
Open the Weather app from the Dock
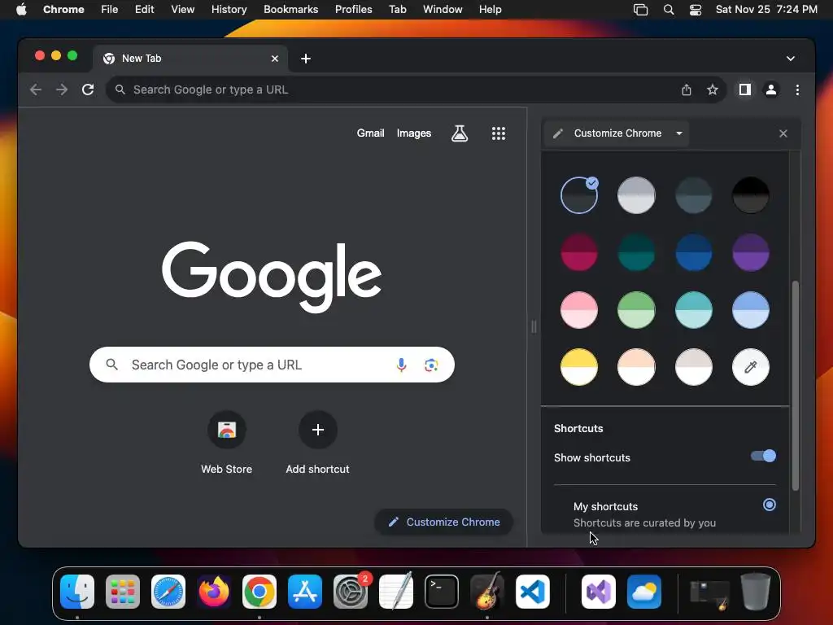pos(644,592)
